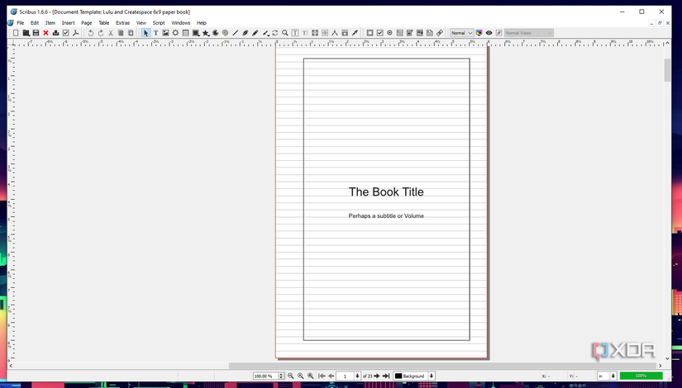Insert a PDF Combo Box
Image resolution: width=682 pixels, height=388 pixels.
coord(410,33)
